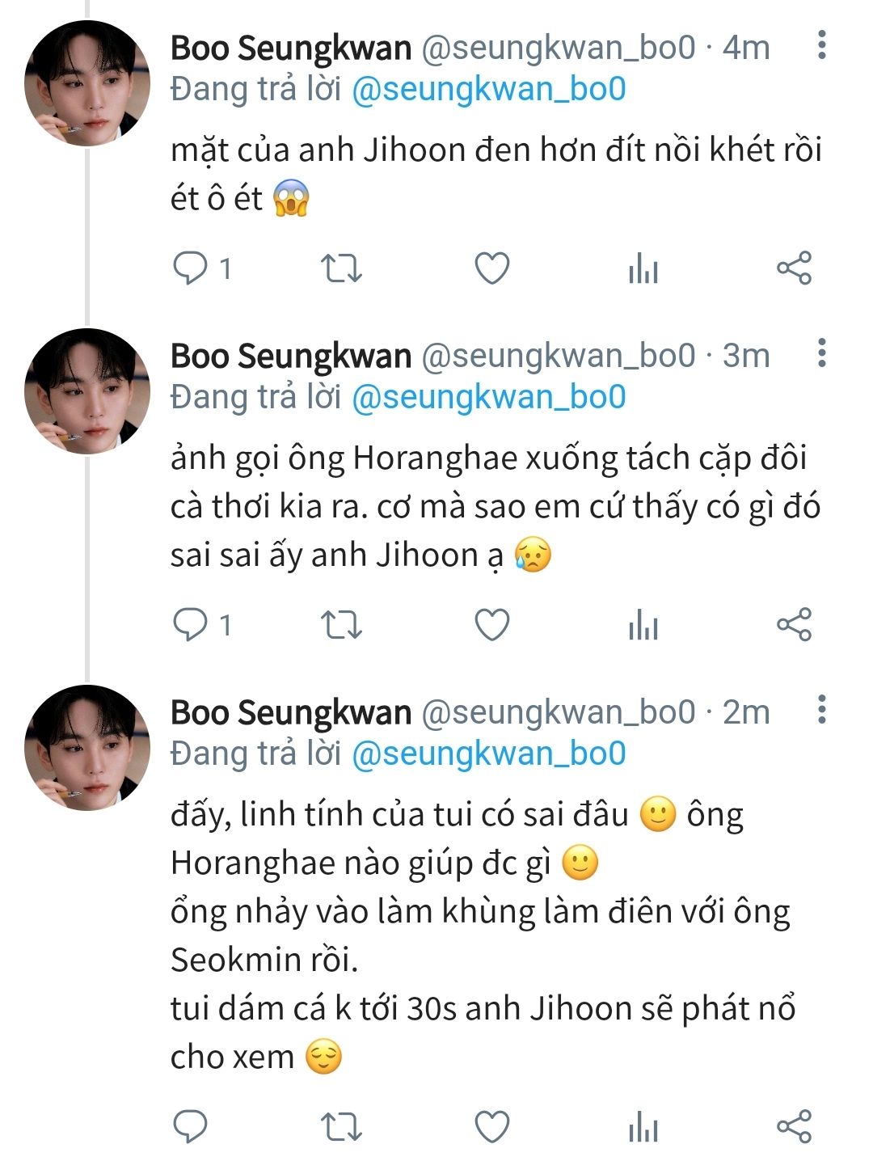The image size is (873, 1161).
Task: Reply to the 3m-old Horanghae tweet
Action: point(191,625)
